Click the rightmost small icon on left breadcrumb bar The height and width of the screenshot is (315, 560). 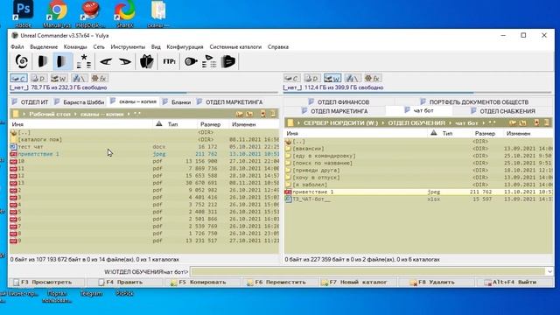coord(273,114)
